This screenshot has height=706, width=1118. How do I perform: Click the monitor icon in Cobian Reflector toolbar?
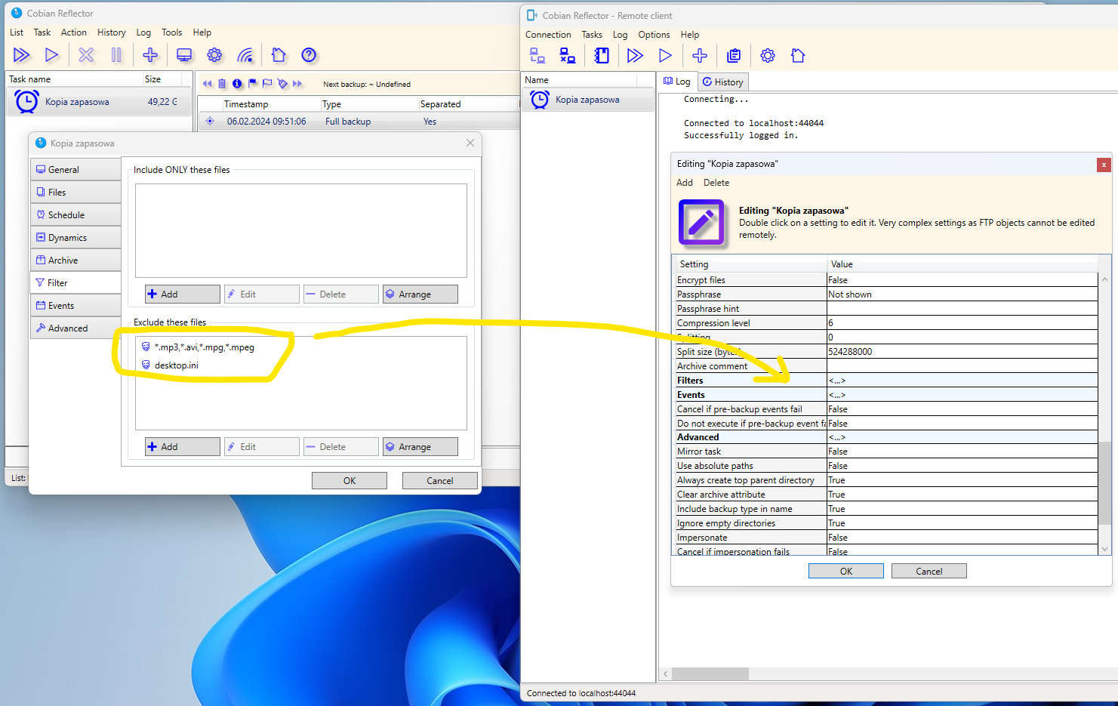tap(184, 55)
